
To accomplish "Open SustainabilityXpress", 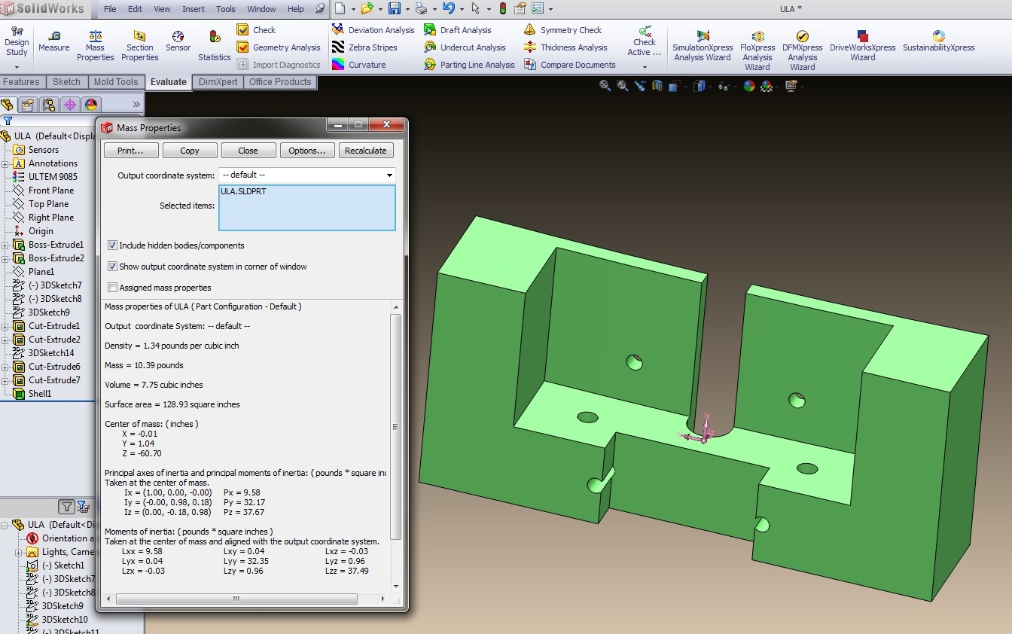I will (x=939, y=42).
